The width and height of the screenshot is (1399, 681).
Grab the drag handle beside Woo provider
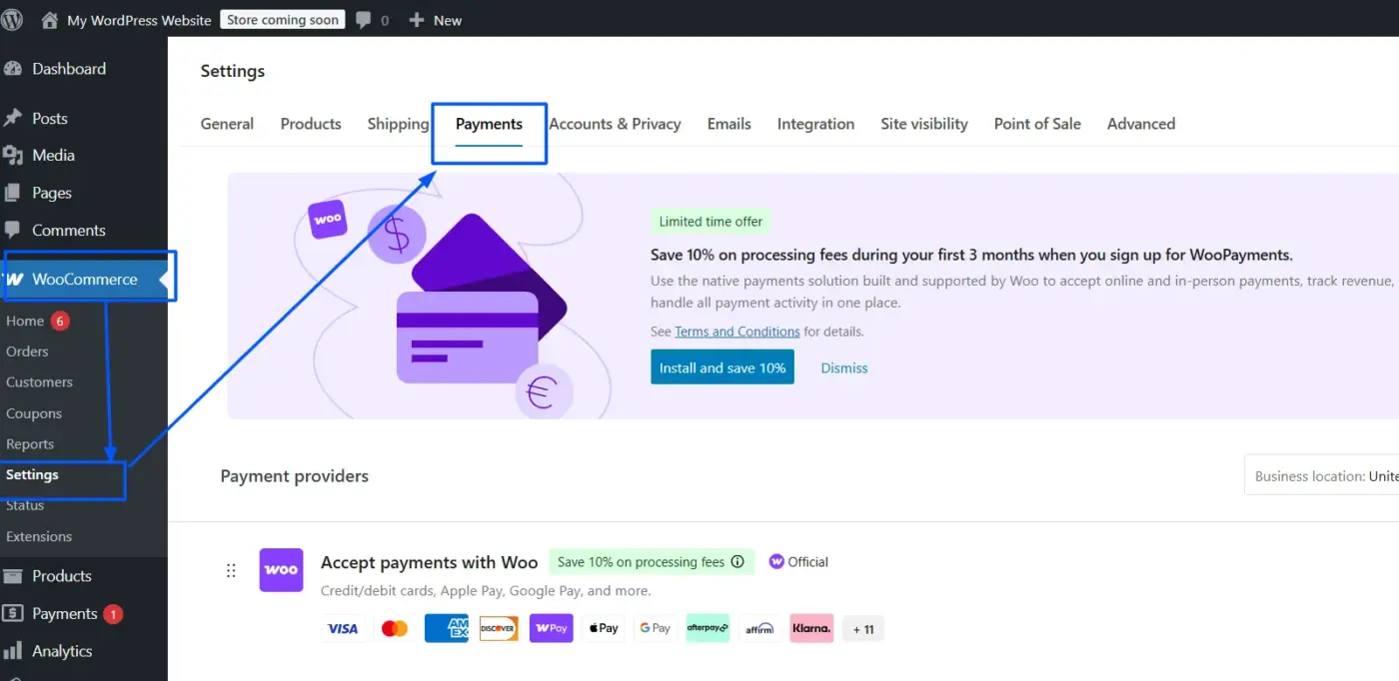(x=231, y=570)
